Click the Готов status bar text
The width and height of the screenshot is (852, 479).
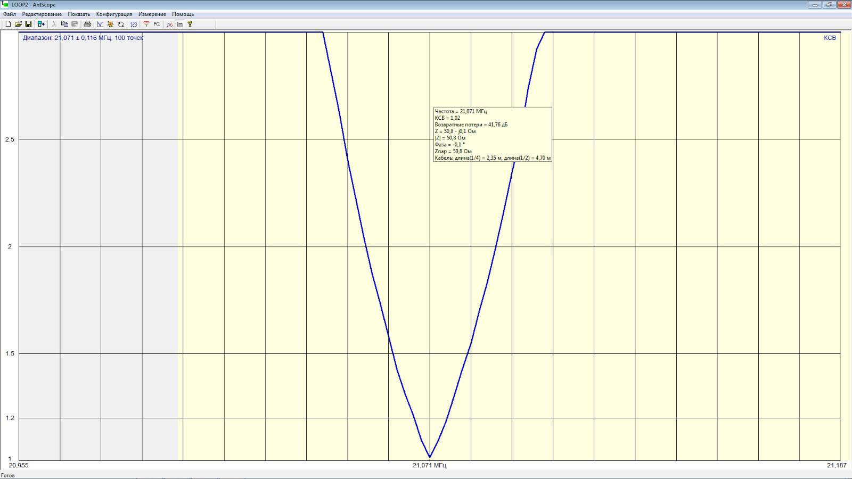coord(8,475)
